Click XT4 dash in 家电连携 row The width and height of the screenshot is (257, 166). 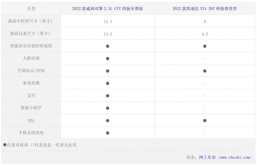coord(205,83)
